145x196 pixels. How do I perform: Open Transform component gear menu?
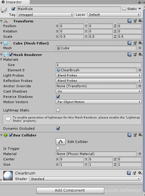[140, 21]
